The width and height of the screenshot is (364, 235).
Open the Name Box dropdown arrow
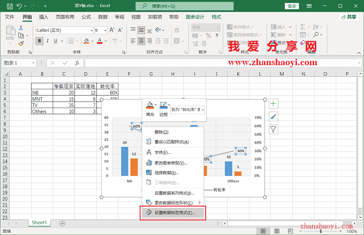(x=33, y=63)
